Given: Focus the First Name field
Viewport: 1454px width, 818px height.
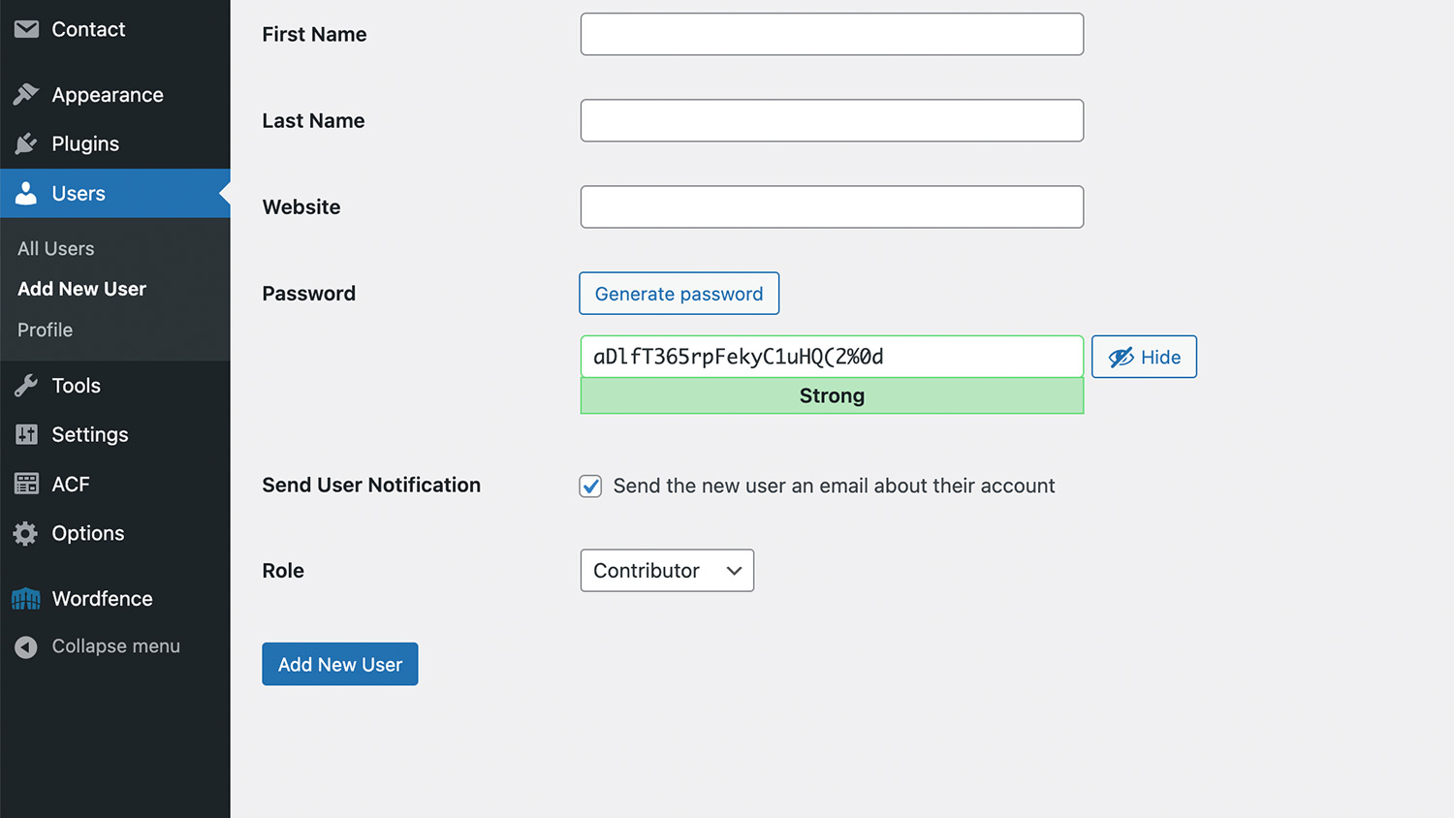Looking at the screenshot, I should pos(832,34).
